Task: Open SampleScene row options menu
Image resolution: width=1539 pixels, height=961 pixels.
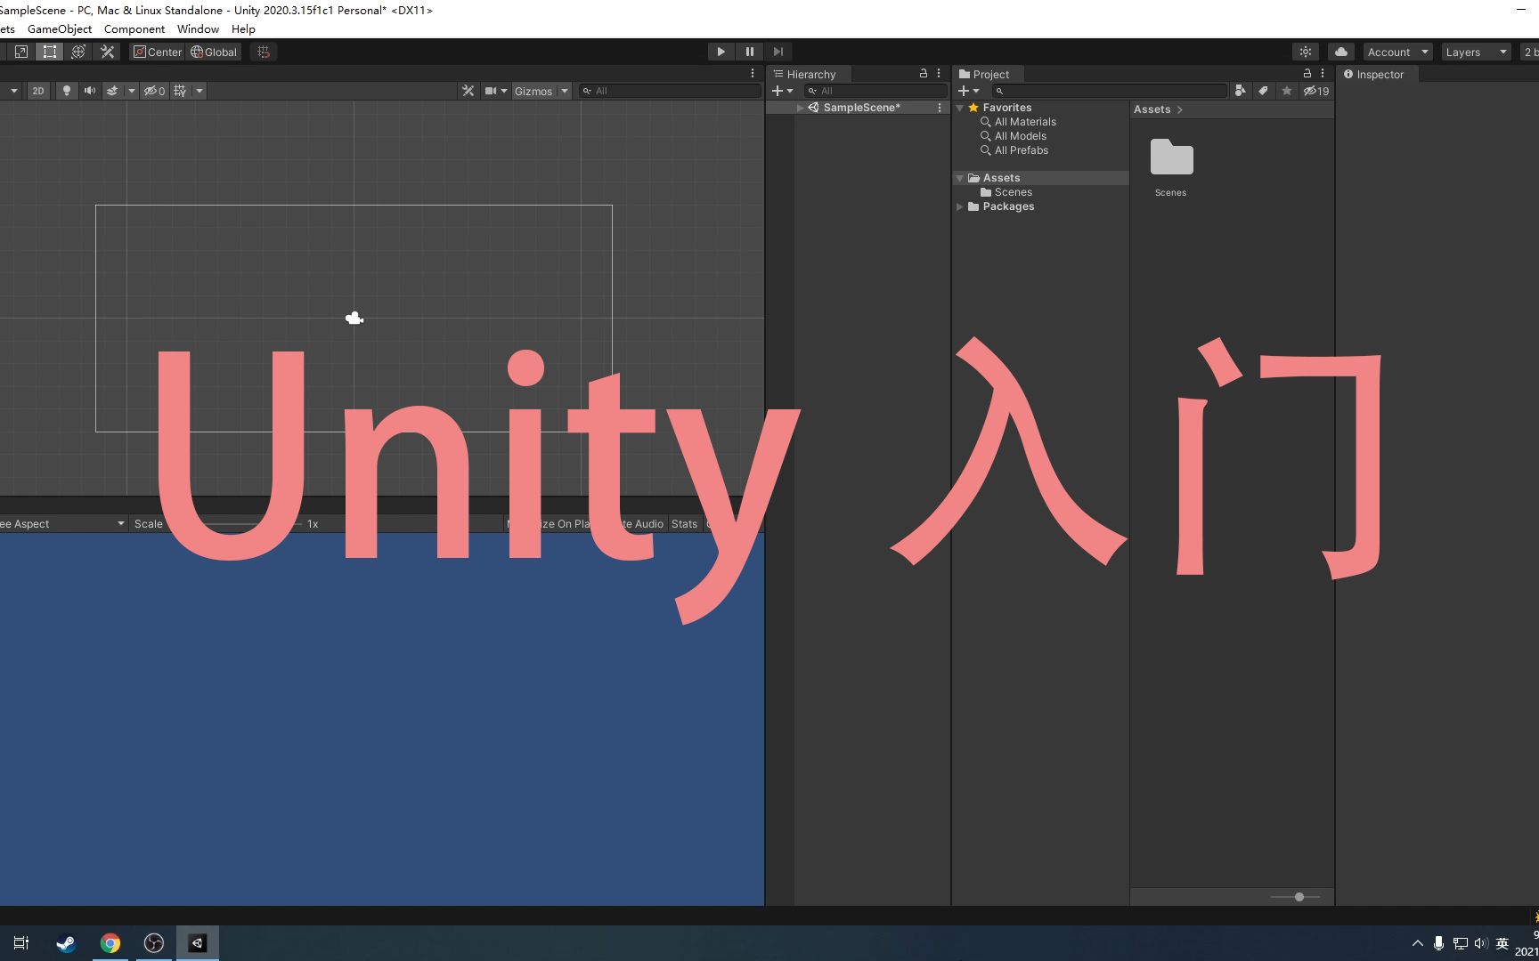Action: click(940, 108)
